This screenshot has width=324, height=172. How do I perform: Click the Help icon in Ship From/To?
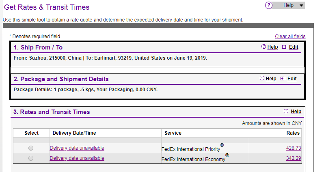(x=264, y=47)
